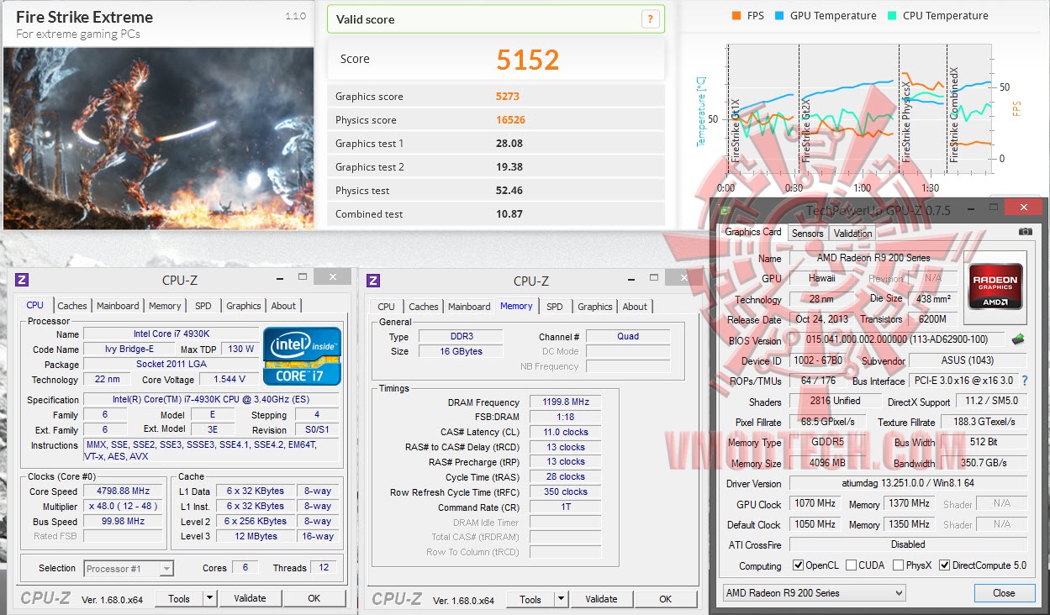Select the Graphics Card tab in GPU-Z
The image size is (1050, 615).
point(753,232)
